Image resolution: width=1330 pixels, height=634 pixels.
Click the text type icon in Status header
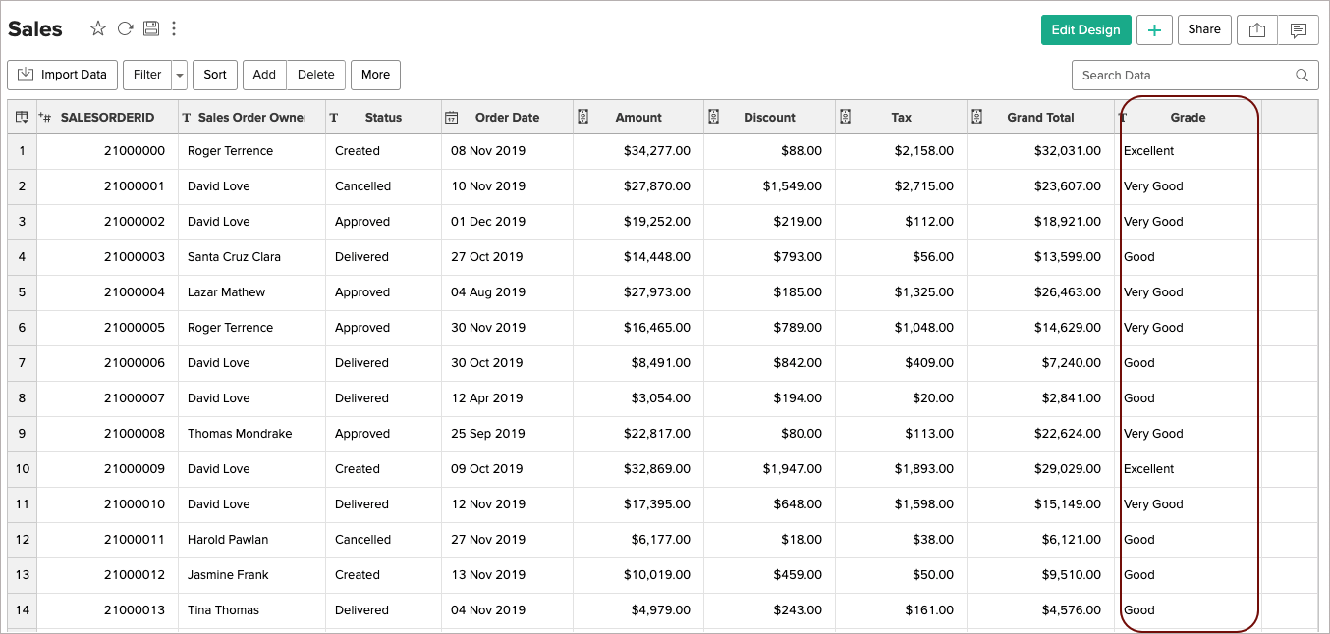pyautogui.click(x=334, y=118)
